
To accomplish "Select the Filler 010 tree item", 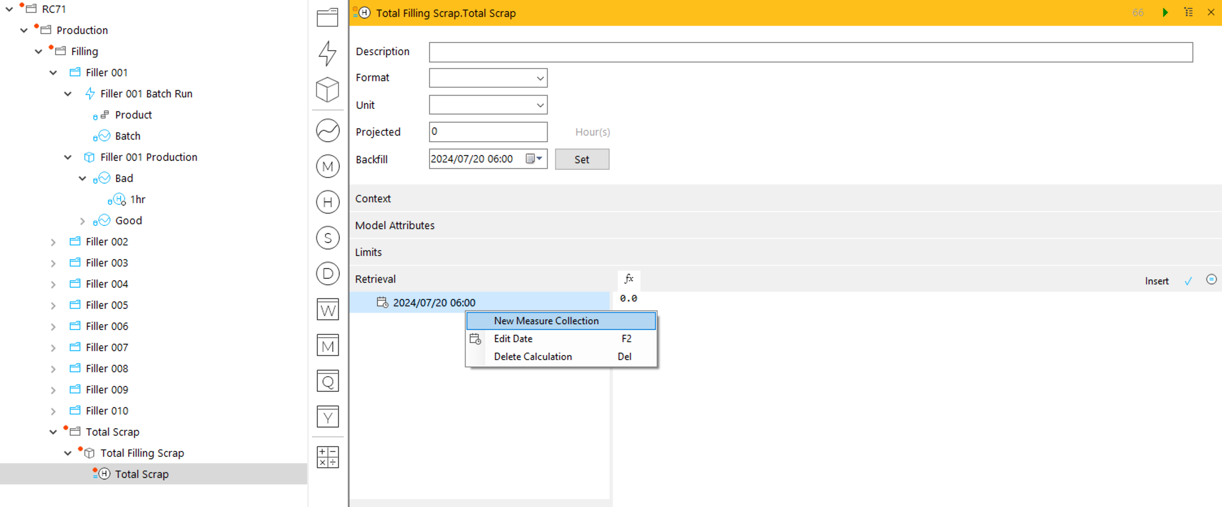I will coord(107,411).
